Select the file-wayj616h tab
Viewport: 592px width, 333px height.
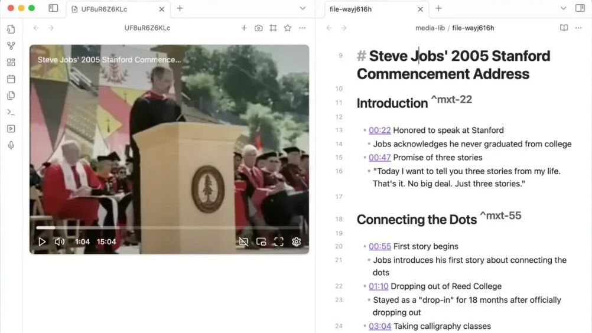tap(376, 9)
